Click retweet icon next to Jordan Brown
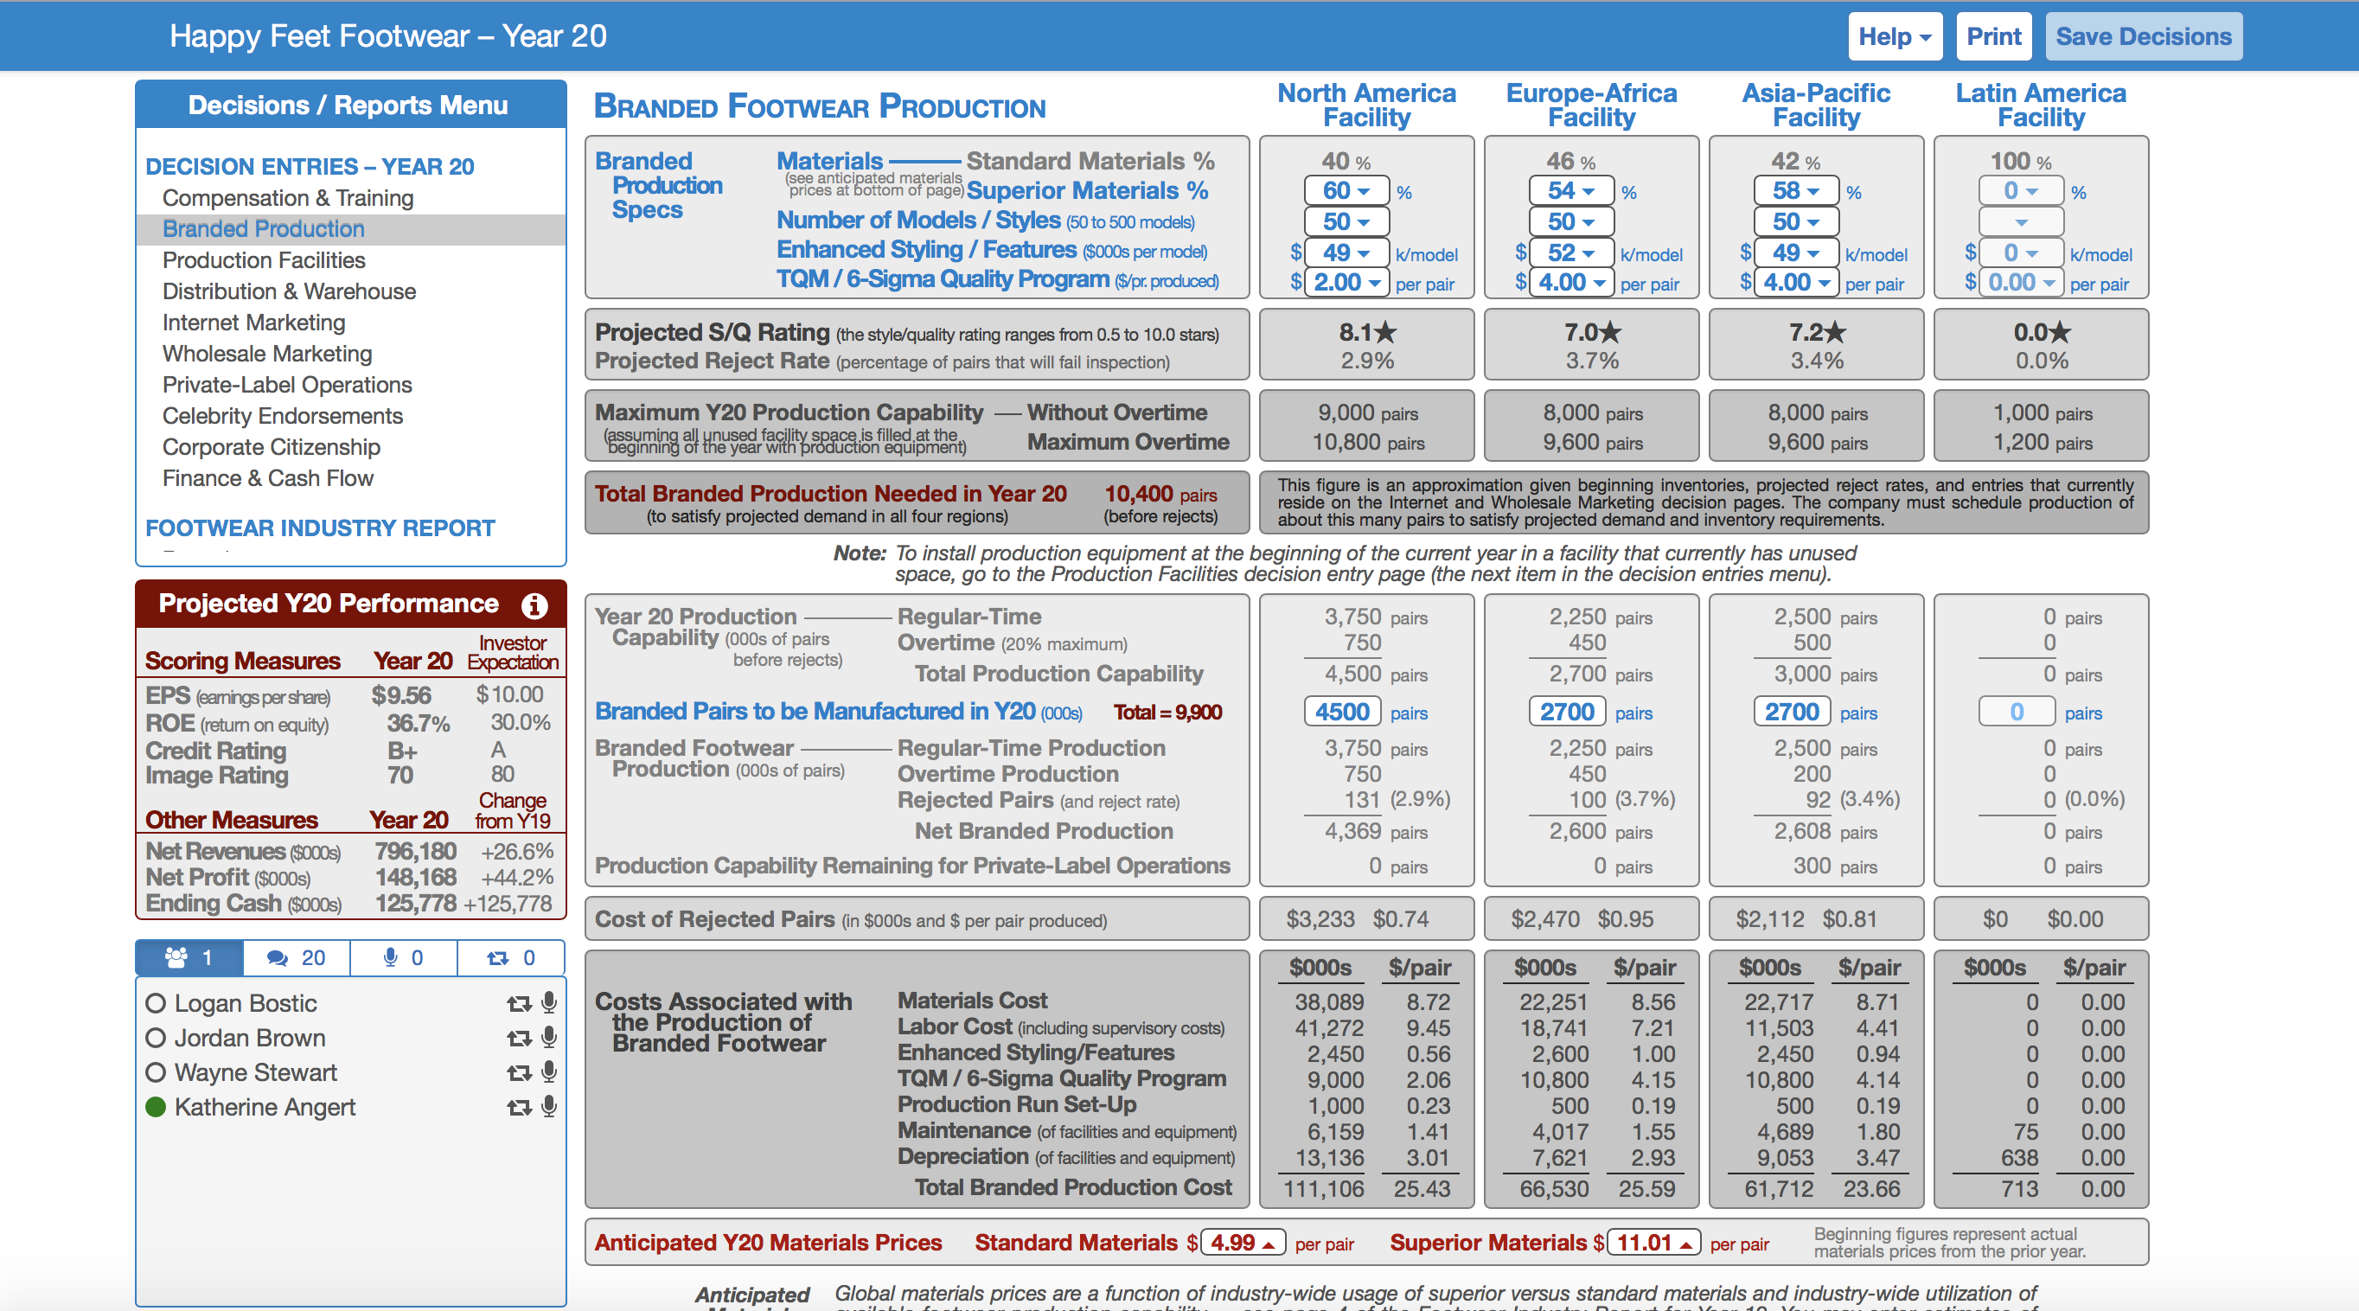The image size is (2359, 1311). pos(519,1039)
